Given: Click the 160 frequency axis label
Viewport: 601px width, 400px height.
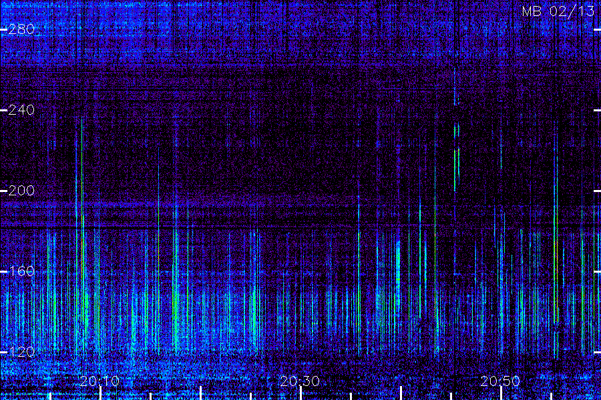Looking at the screenshot, I should (21, 271).
